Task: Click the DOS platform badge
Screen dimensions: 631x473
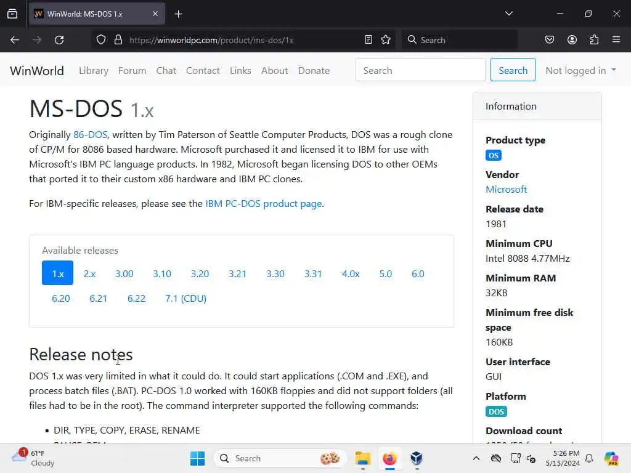Action: click(496, 411)
